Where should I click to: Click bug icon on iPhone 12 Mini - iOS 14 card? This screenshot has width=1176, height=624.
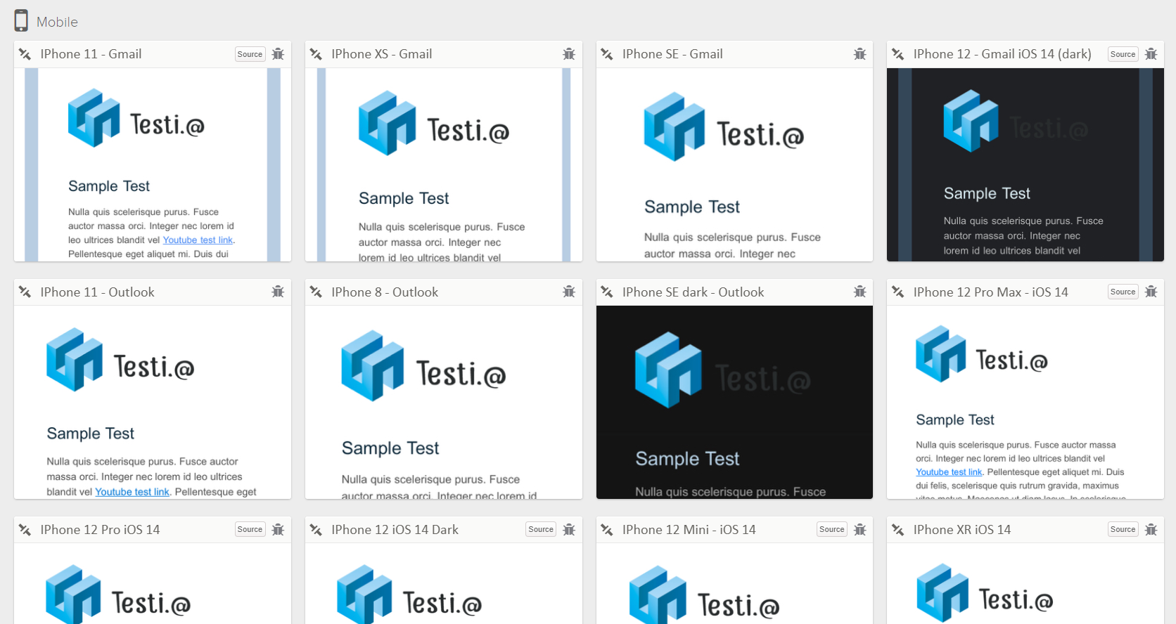(x=860, y=530)
